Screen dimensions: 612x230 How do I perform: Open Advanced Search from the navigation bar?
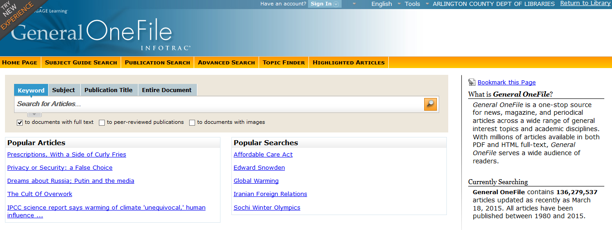[226, 63]
